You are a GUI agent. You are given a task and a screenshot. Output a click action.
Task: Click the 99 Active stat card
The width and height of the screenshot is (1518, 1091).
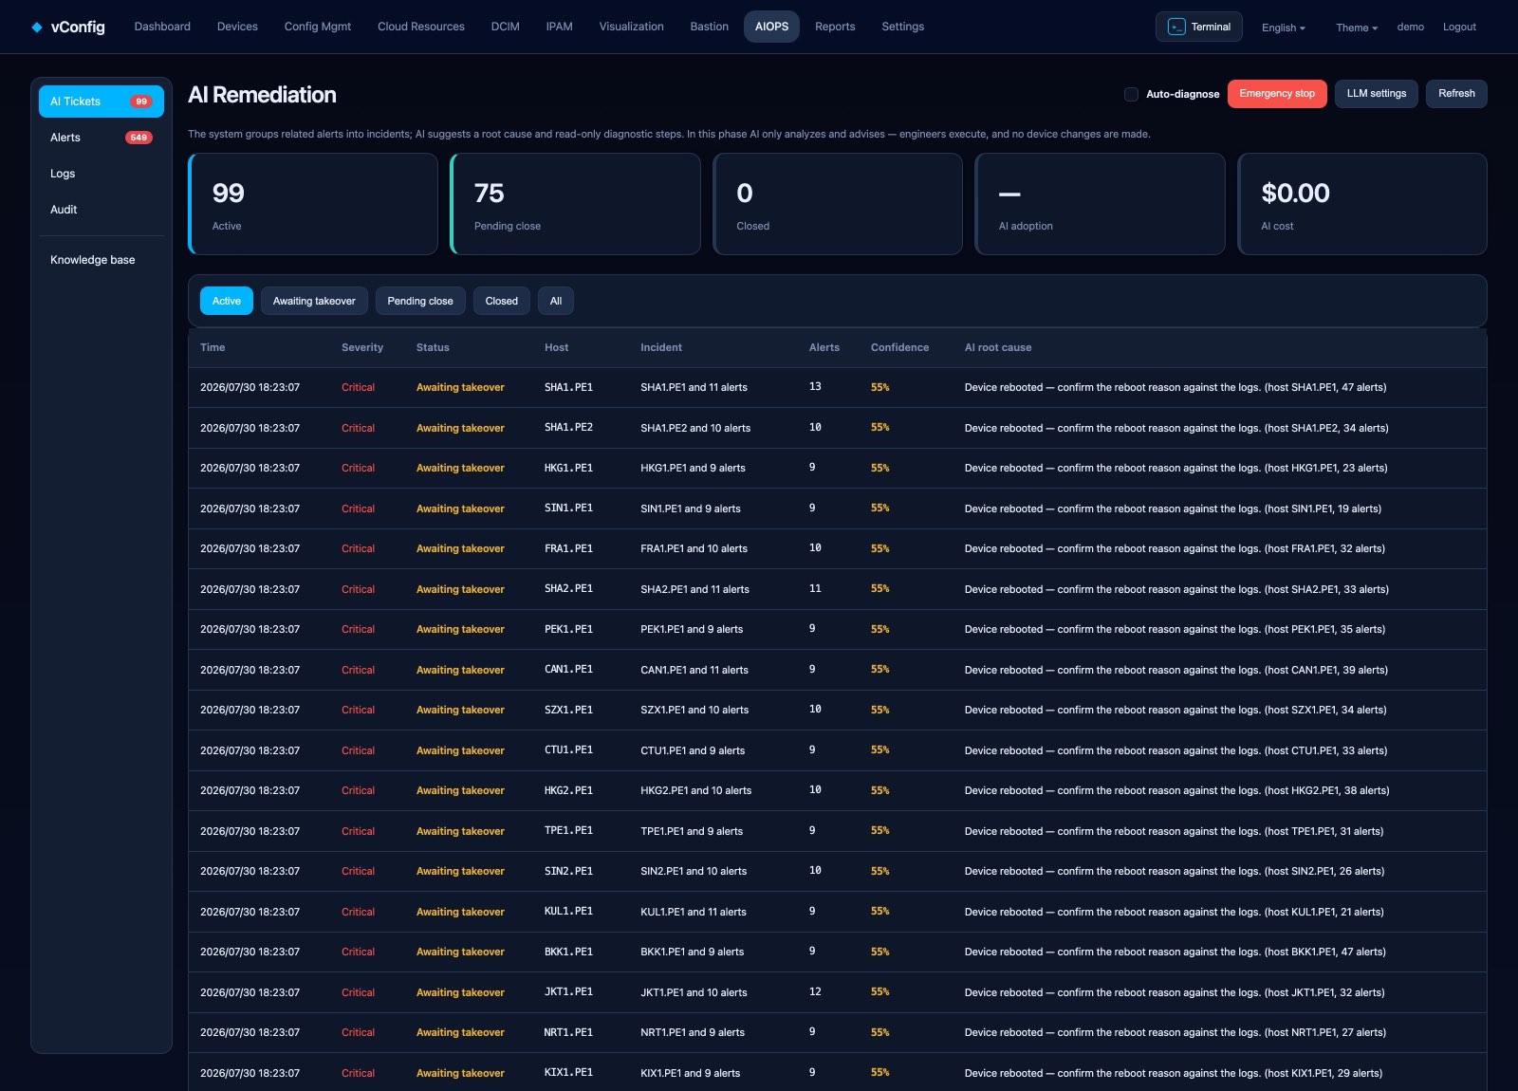pyautogui.click(x=313, y=204)
